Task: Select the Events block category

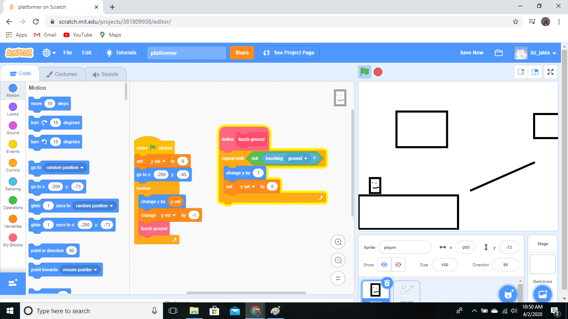Action: coord(12,145)
